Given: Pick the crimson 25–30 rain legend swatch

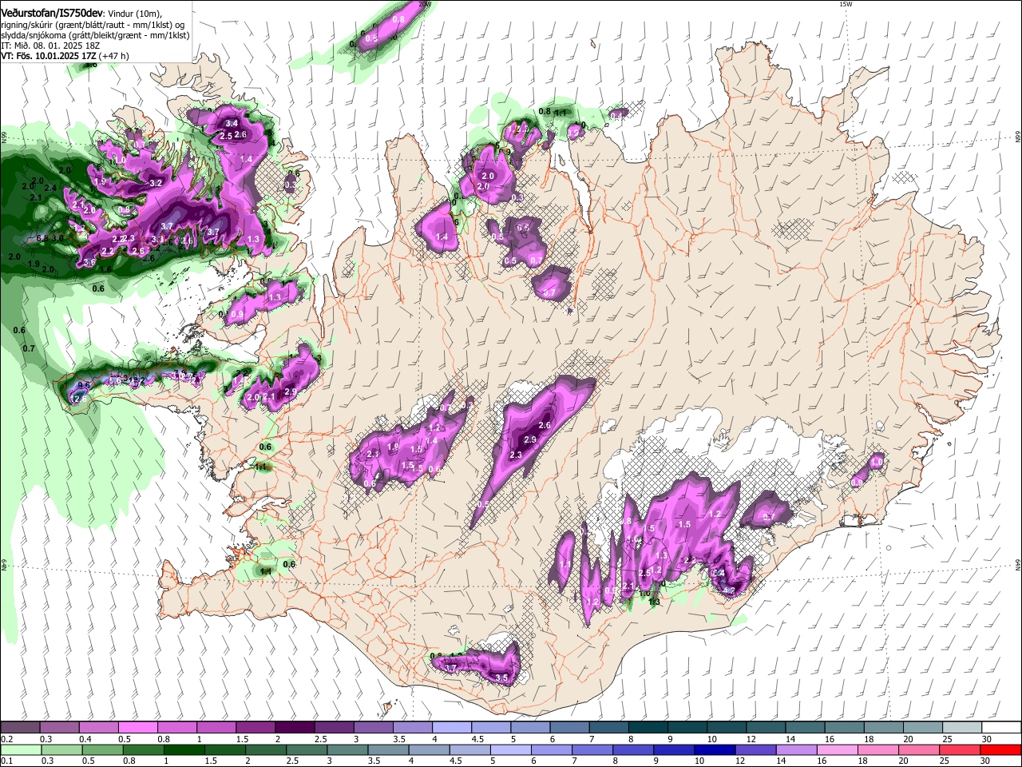Looking at the screenshot, I should click(960, 749).
